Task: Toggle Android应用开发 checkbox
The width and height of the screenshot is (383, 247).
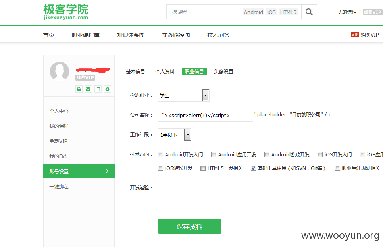Action: pos(214,154)
